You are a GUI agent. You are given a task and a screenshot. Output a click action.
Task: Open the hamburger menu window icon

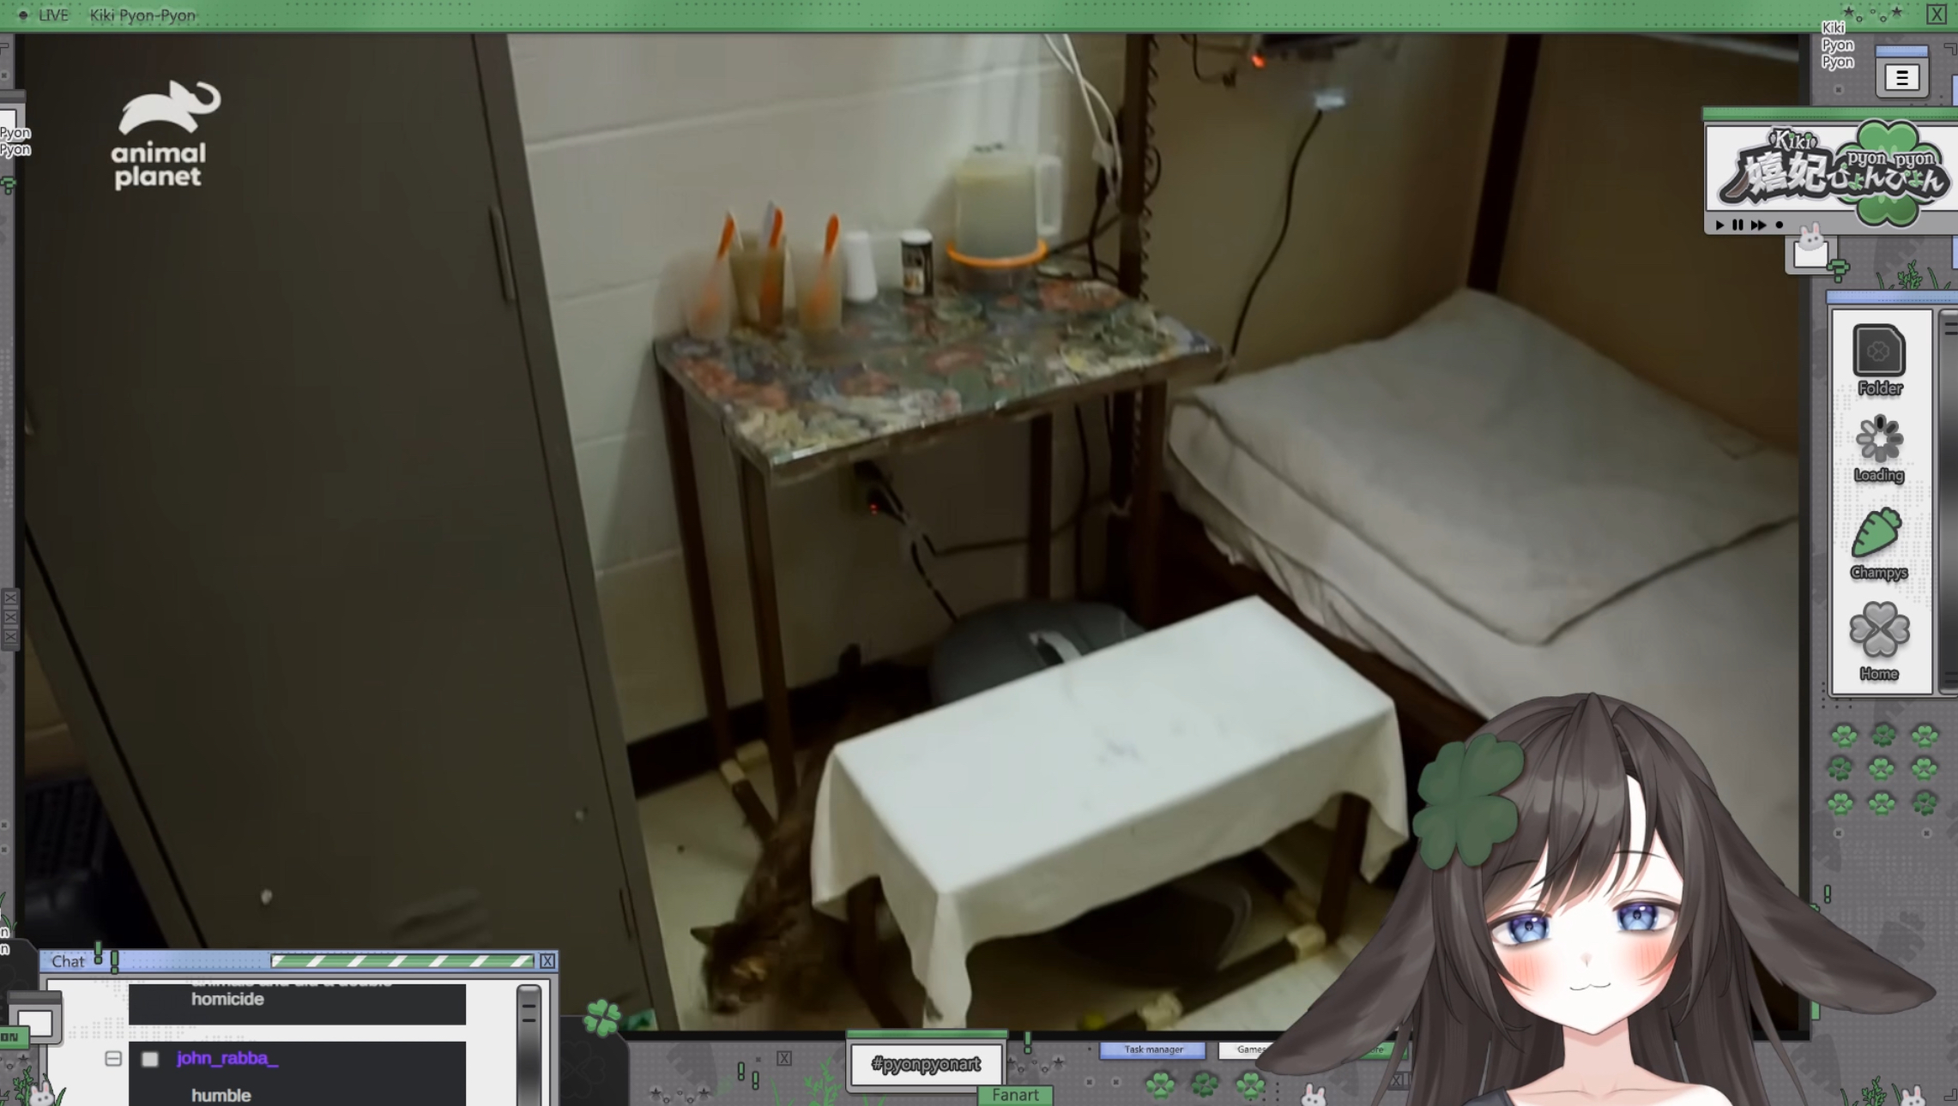pyautogui.click(x=1901, y=78)
